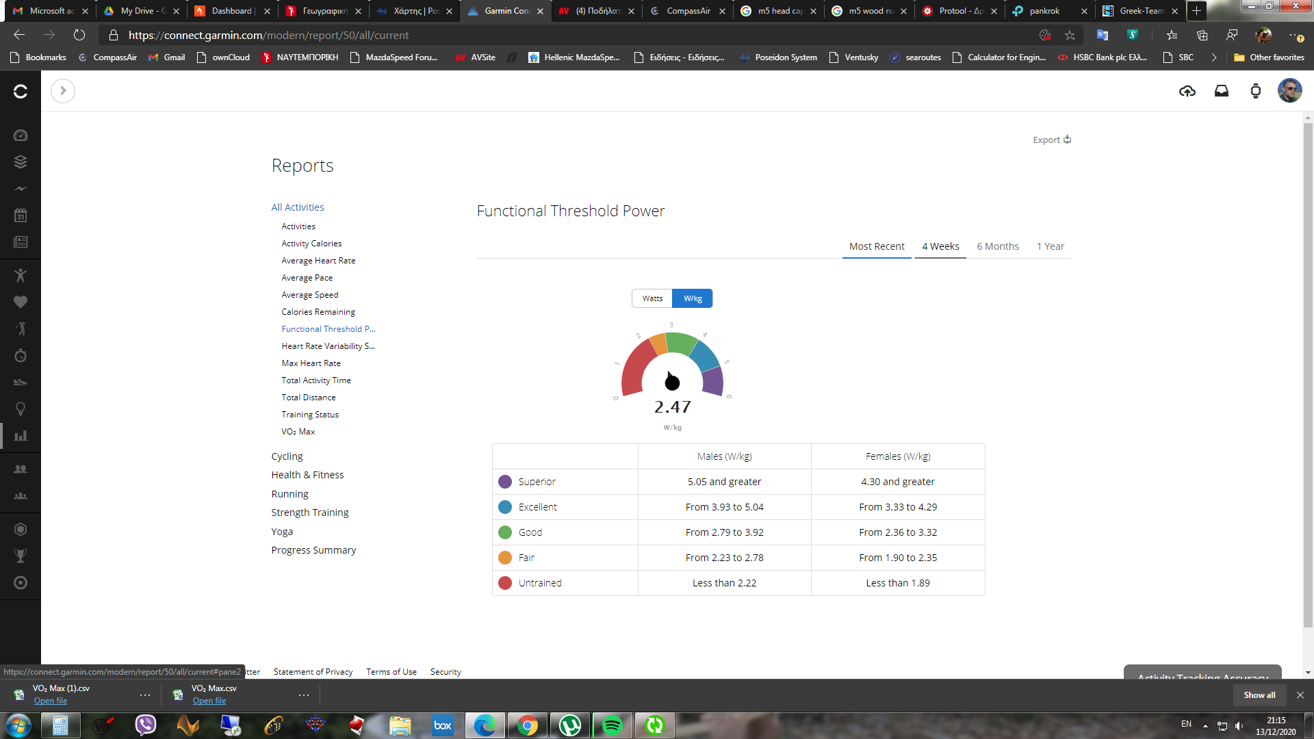Open the user profile avatar

[x=1290, y=91]
